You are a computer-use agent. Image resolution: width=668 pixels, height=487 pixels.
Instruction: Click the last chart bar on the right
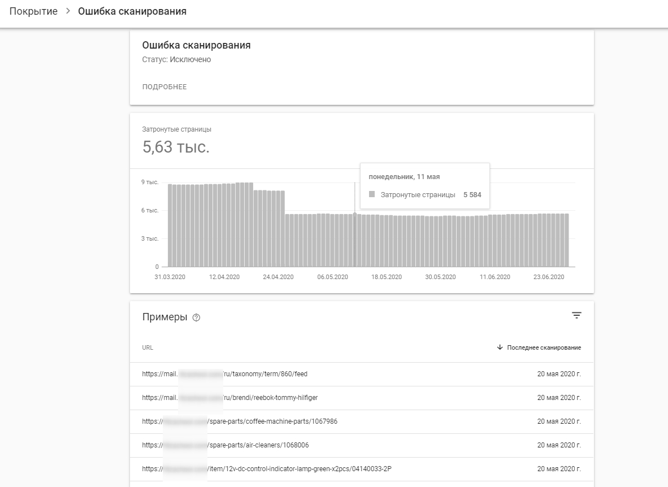click(x=566, y=240)
